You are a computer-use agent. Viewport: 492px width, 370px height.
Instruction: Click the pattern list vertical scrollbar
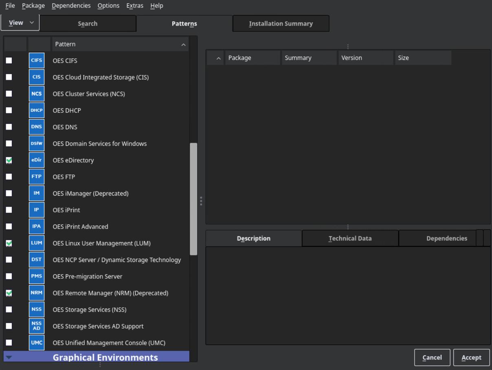tap(193, 199)
